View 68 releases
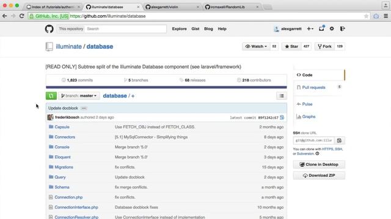 [x=192, y=80]
